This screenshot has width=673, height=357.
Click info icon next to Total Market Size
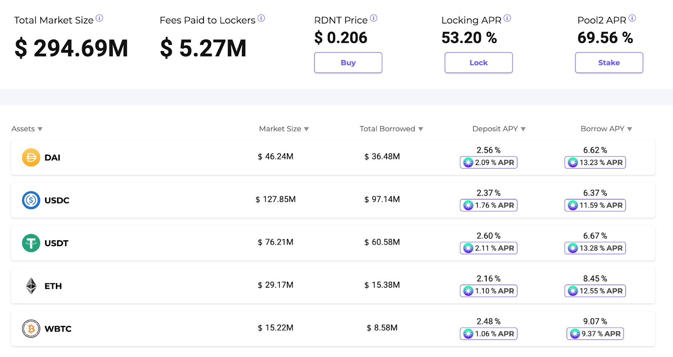coord(99,18)
